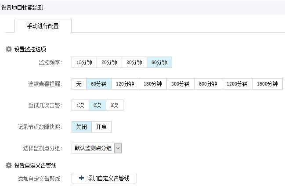The height and width of the screenshot is (186, 285).
Task: Click the plus icon for adding alert line
Action: point(81,178)
